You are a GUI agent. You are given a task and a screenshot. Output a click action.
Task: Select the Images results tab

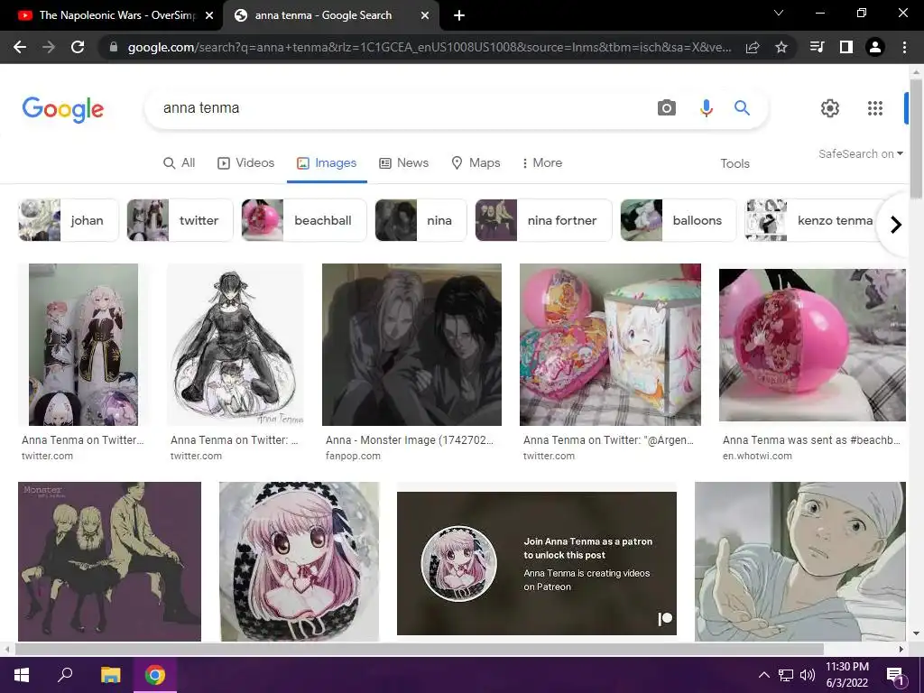[x=327, y=162]
